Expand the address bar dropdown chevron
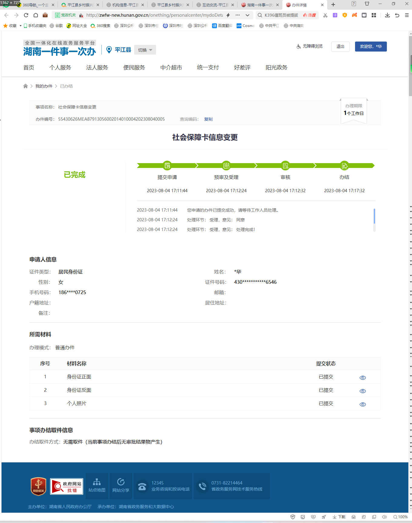Viewport: 412px width, 523px height. pyautogui.click(x=248, y=15)
